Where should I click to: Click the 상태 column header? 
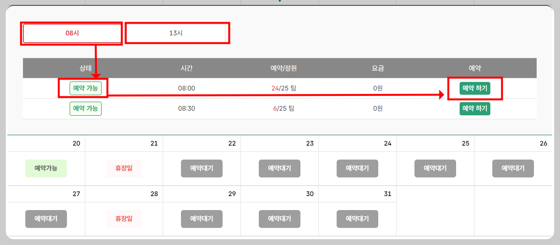(x=86, y=68)
